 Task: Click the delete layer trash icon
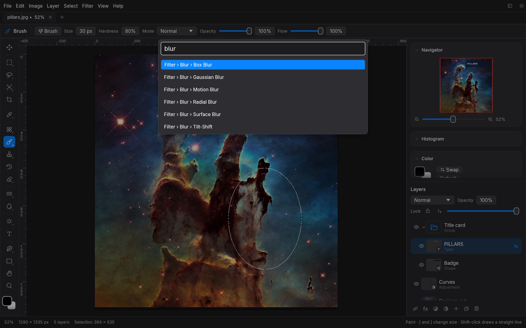click(x=477, y=309)
